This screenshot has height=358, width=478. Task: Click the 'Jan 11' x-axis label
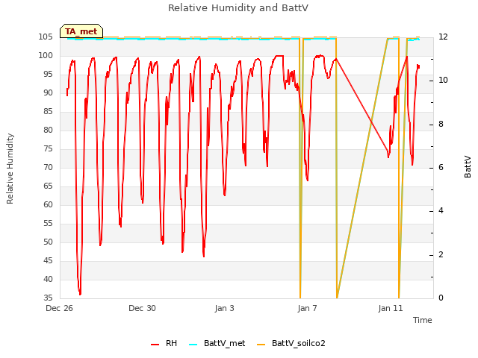pyautogui.click(x=391, y=308)
